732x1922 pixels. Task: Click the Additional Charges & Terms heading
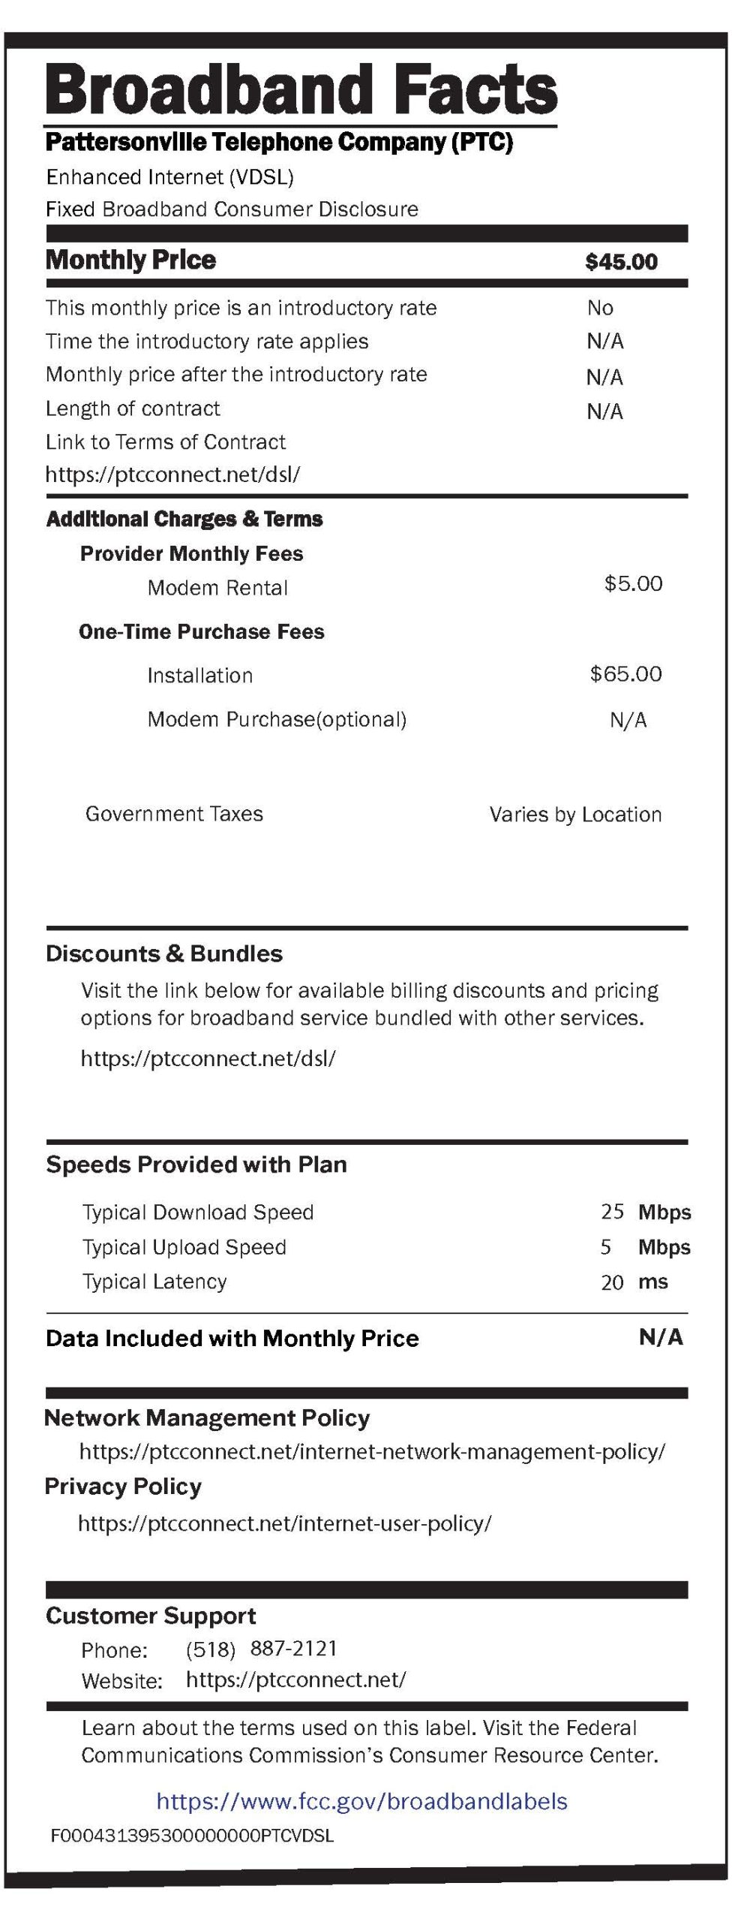[x=184, y=519]
